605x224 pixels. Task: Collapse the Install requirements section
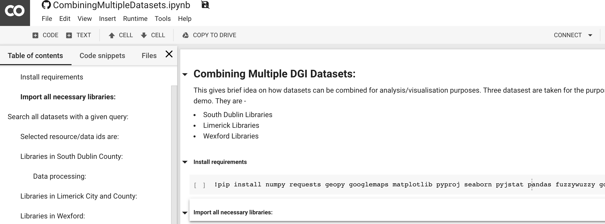point(185,162)
